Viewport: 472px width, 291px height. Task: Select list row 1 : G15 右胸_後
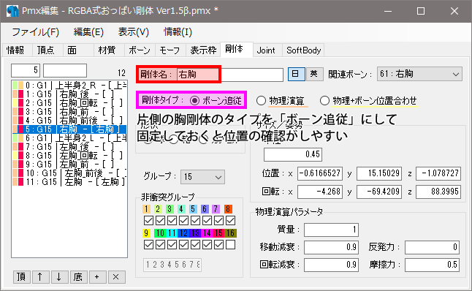pos(69,94)
